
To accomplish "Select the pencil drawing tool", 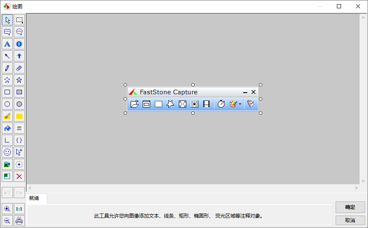I will coord(7,68).
